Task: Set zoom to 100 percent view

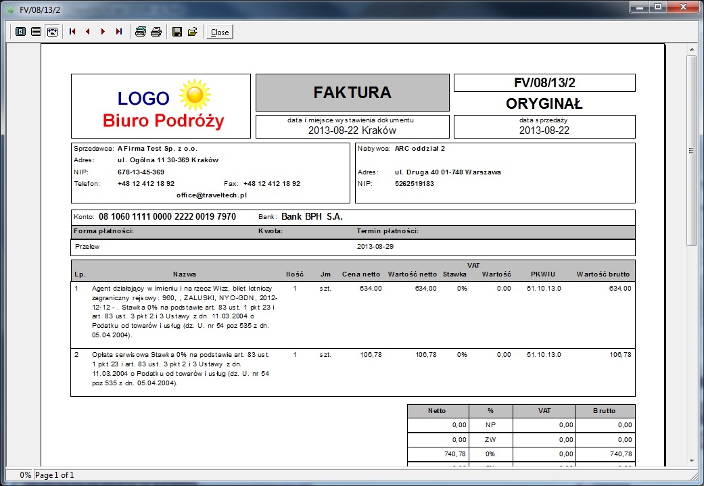Action: tap(37, 32)
